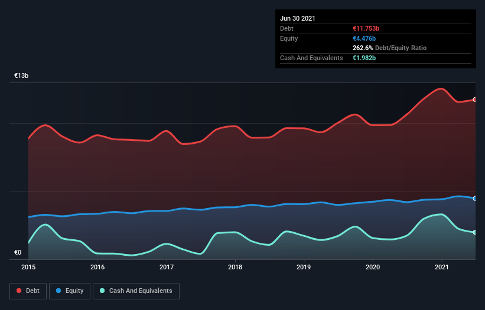Click Cash And Equivalents tooltip label
The height and width of the screenshot is (310, 485).
click(x=311, y=58)
